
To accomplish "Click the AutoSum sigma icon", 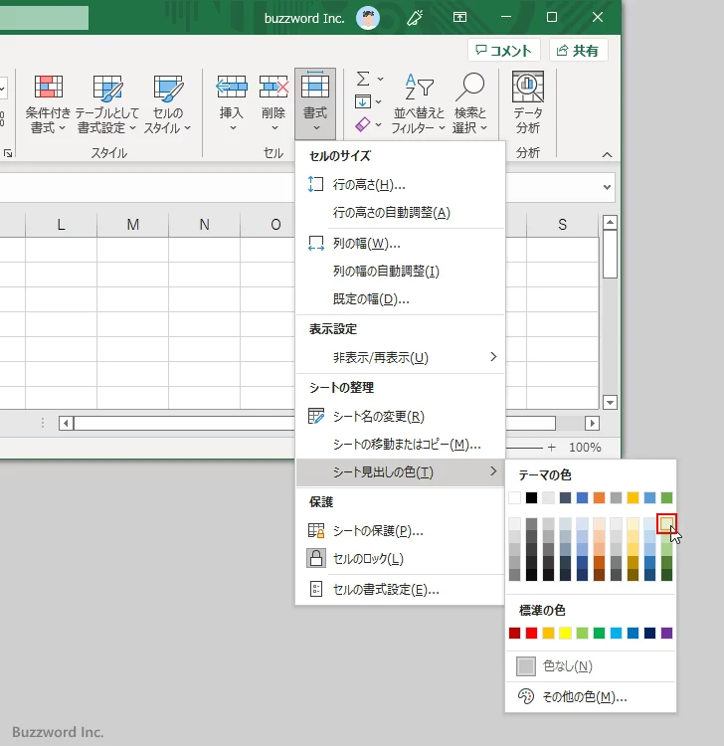I will click(x=363, y=79).
